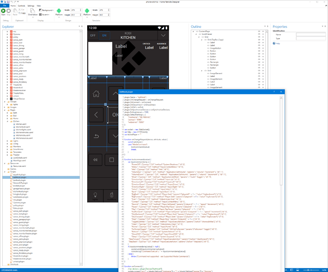Switch to the Home ribbon tab
The image size is (328, 272).
click(x=13, y=5)
